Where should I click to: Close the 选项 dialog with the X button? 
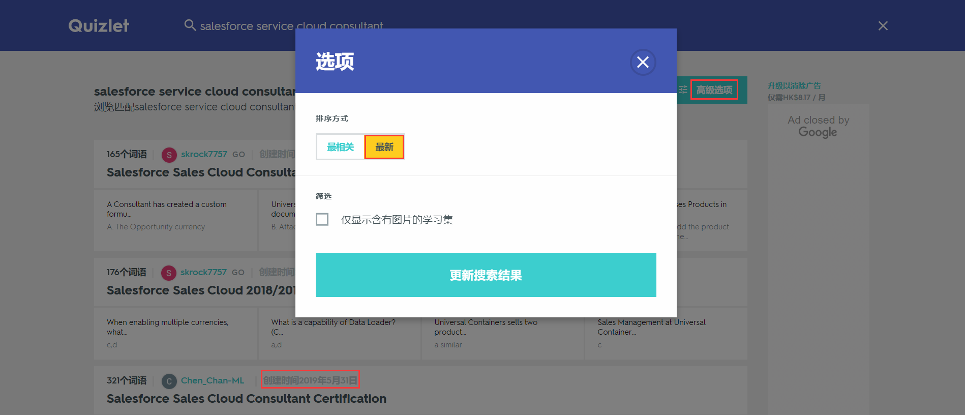(643, 62)
